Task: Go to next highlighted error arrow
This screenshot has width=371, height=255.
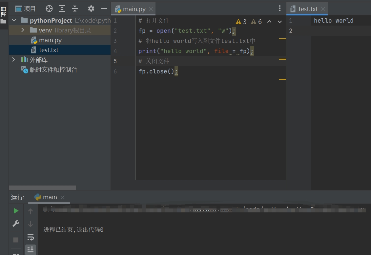Action: point(280,22)
